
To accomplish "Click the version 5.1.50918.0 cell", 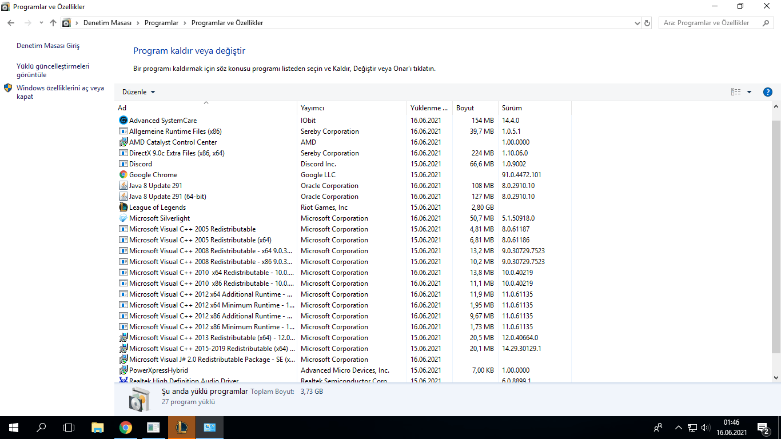I will coord(518,218).
